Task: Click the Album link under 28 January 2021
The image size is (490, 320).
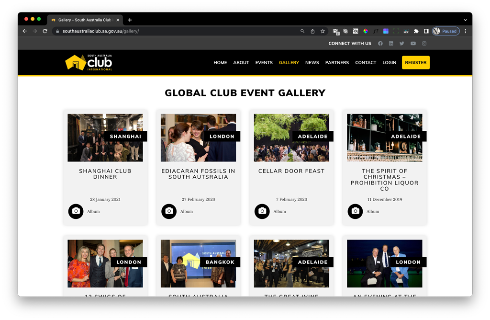Action: [x=93, y=211]
